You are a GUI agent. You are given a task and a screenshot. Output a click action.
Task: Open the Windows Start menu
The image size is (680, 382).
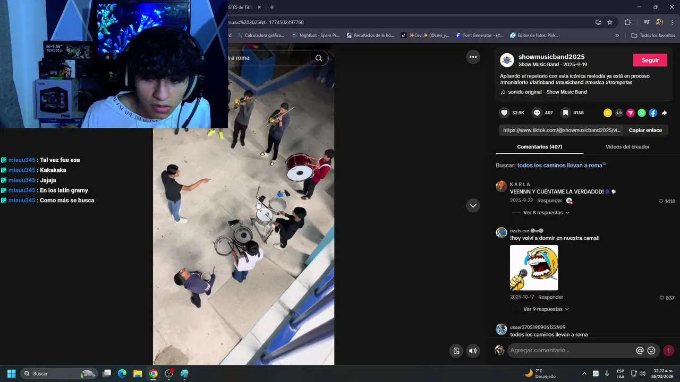(11, 374)
